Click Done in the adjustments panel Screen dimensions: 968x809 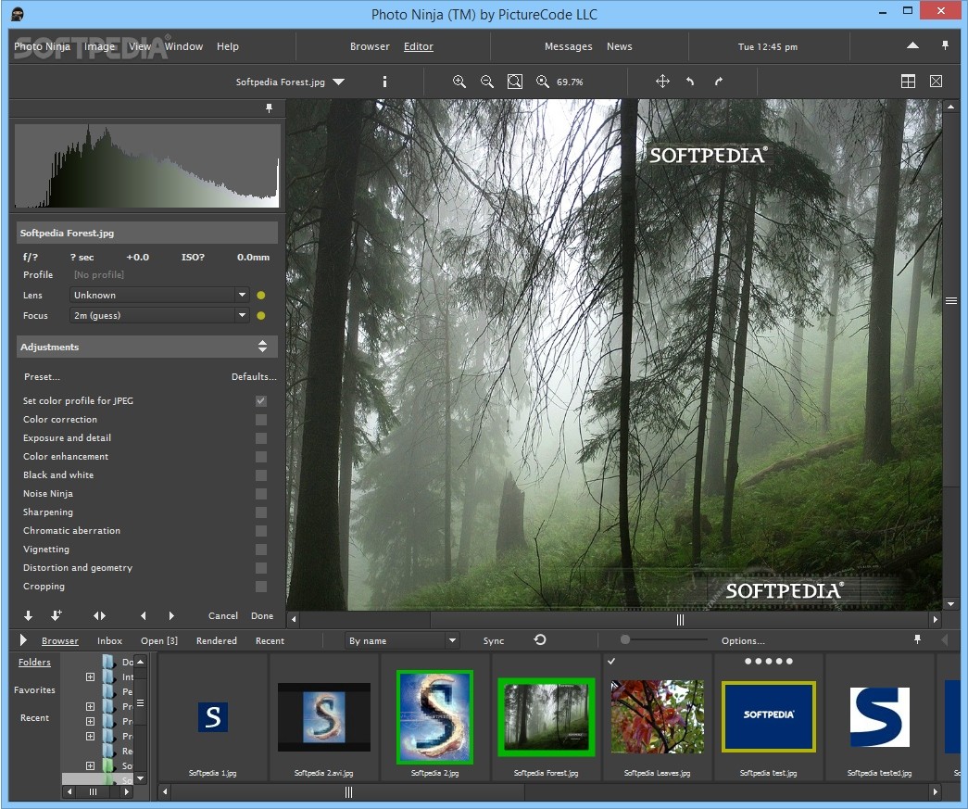(x=262, y=615)
